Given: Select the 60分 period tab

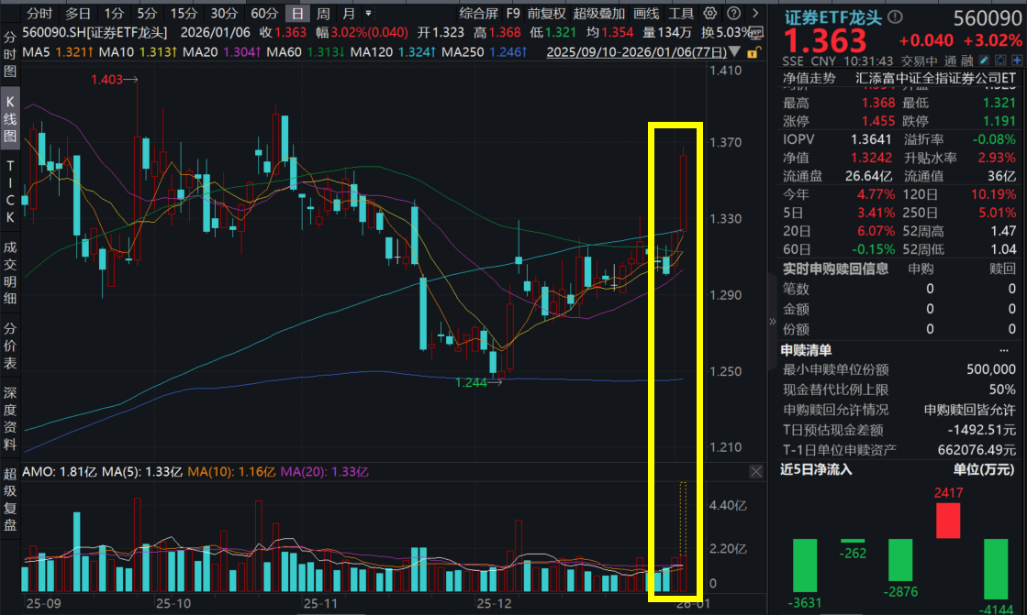Looking at the screenshot, I should tap(264, 14).
